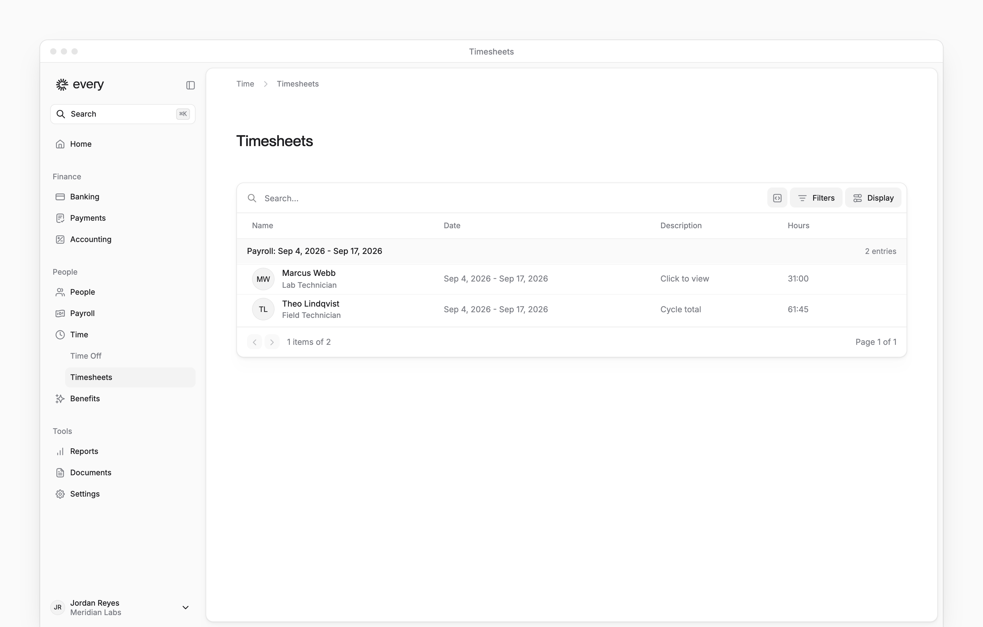Screen dimensions: 983x627
Task: Click the TL avatar for Theo Lindqvist
Action: pos(263,309)
